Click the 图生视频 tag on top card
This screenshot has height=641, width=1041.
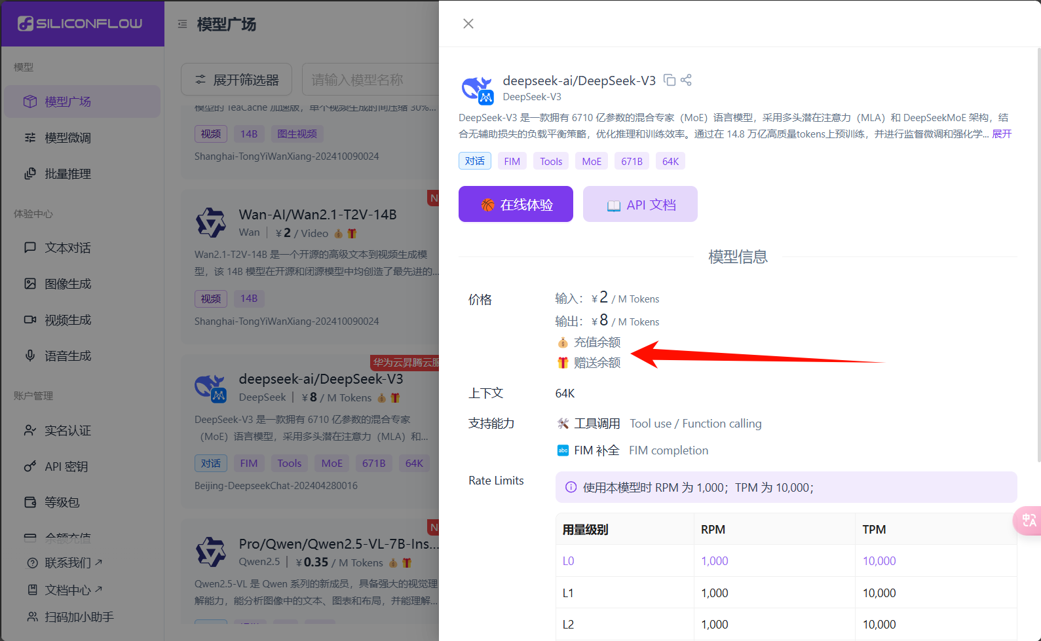(x=297, y=134)
